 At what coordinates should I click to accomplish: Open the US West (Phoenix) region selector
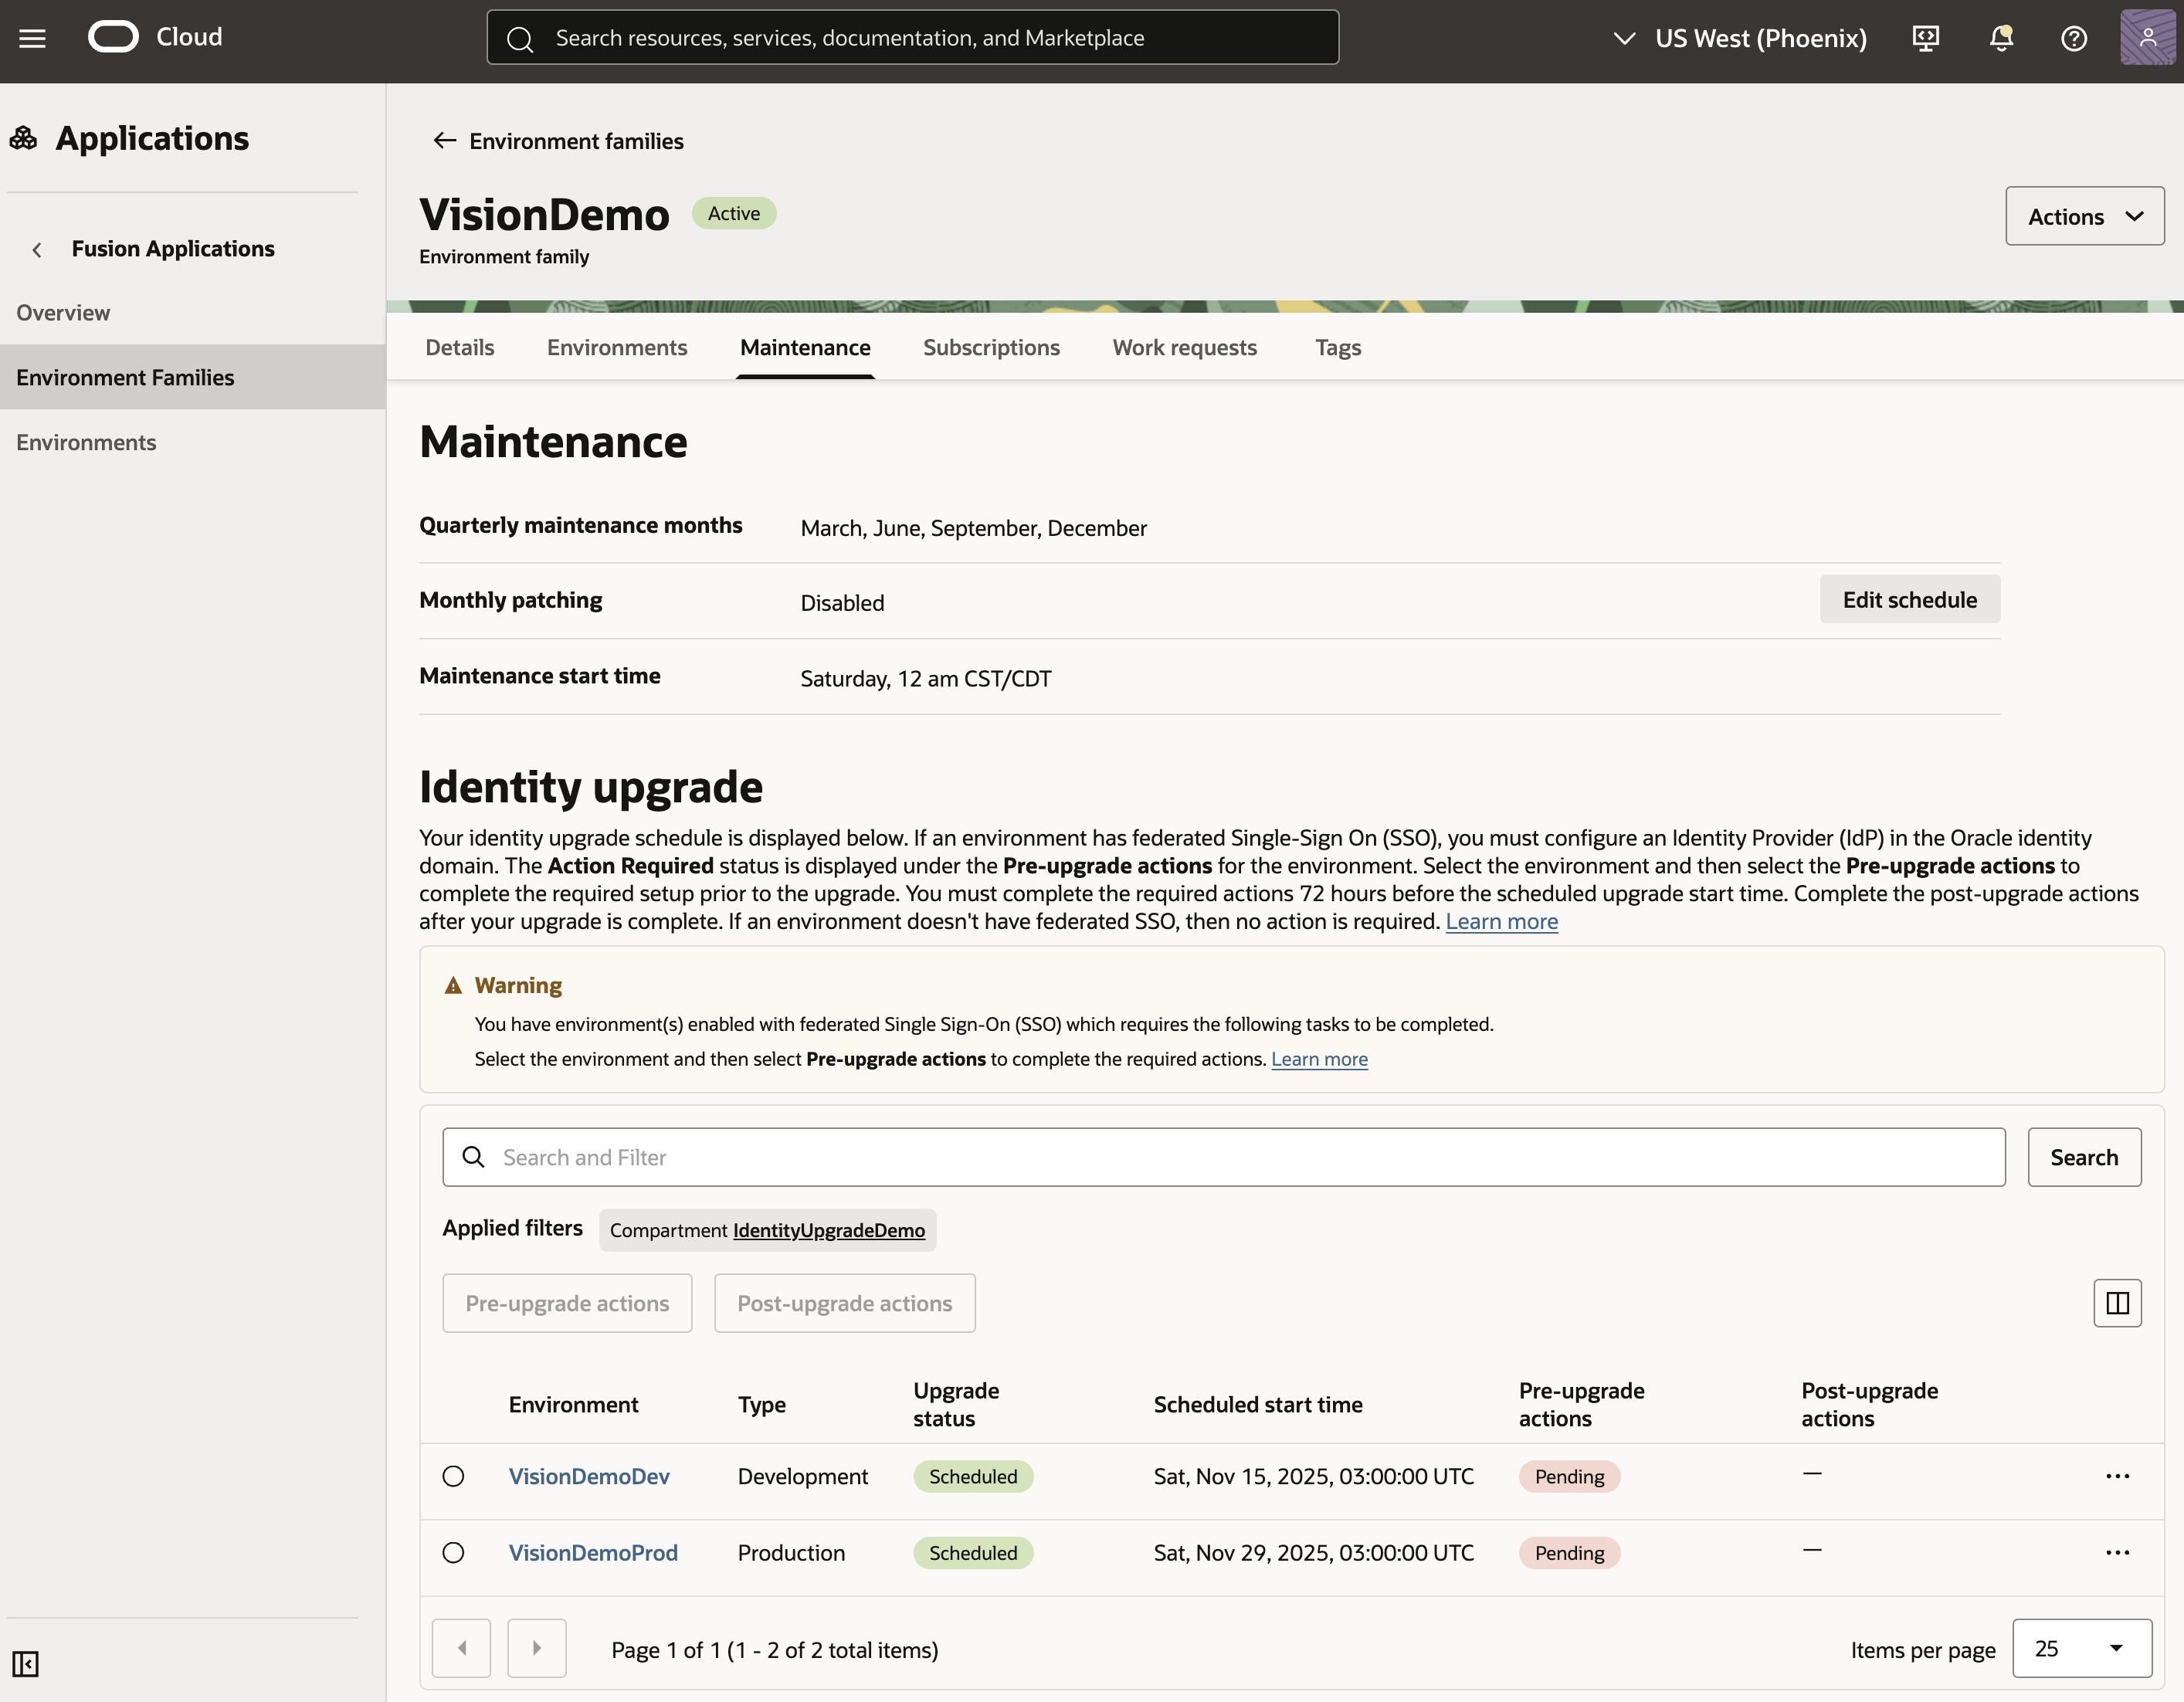(x=1741, y=38)
